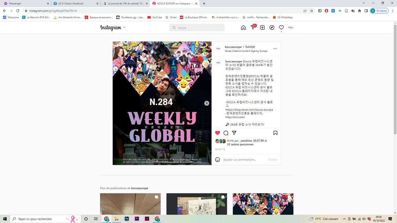
Task: Go to the Instagram home feed icon
Action: click(243, 28)
